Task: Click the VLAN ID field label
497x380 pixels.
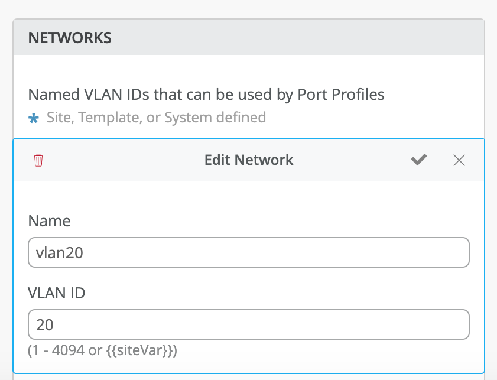Action: point(57,293)
